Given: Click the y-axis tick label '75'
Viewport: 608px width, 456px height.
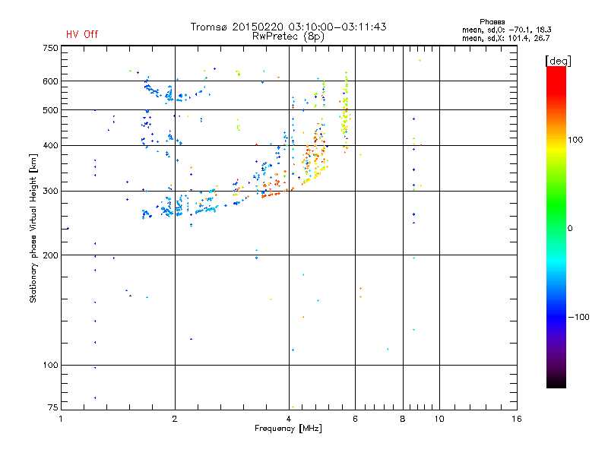Looking at the screenshot, I should coord(53,407).
